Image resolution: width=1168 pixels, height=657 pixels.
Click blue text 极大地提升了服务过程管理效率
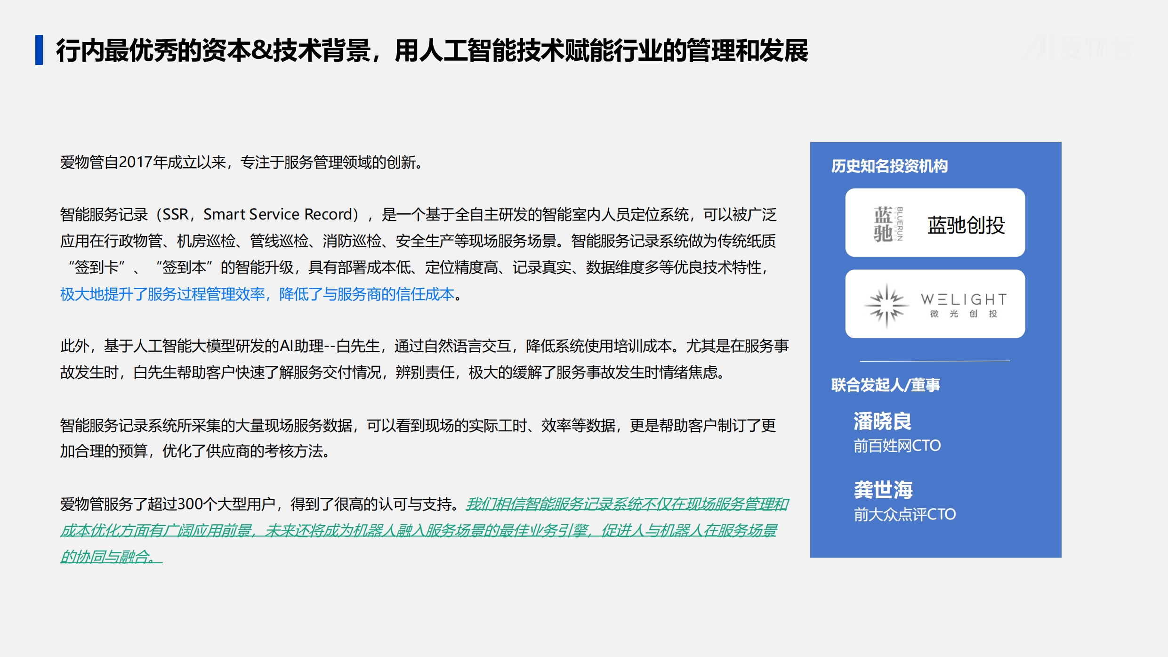[x=257, y=294]
